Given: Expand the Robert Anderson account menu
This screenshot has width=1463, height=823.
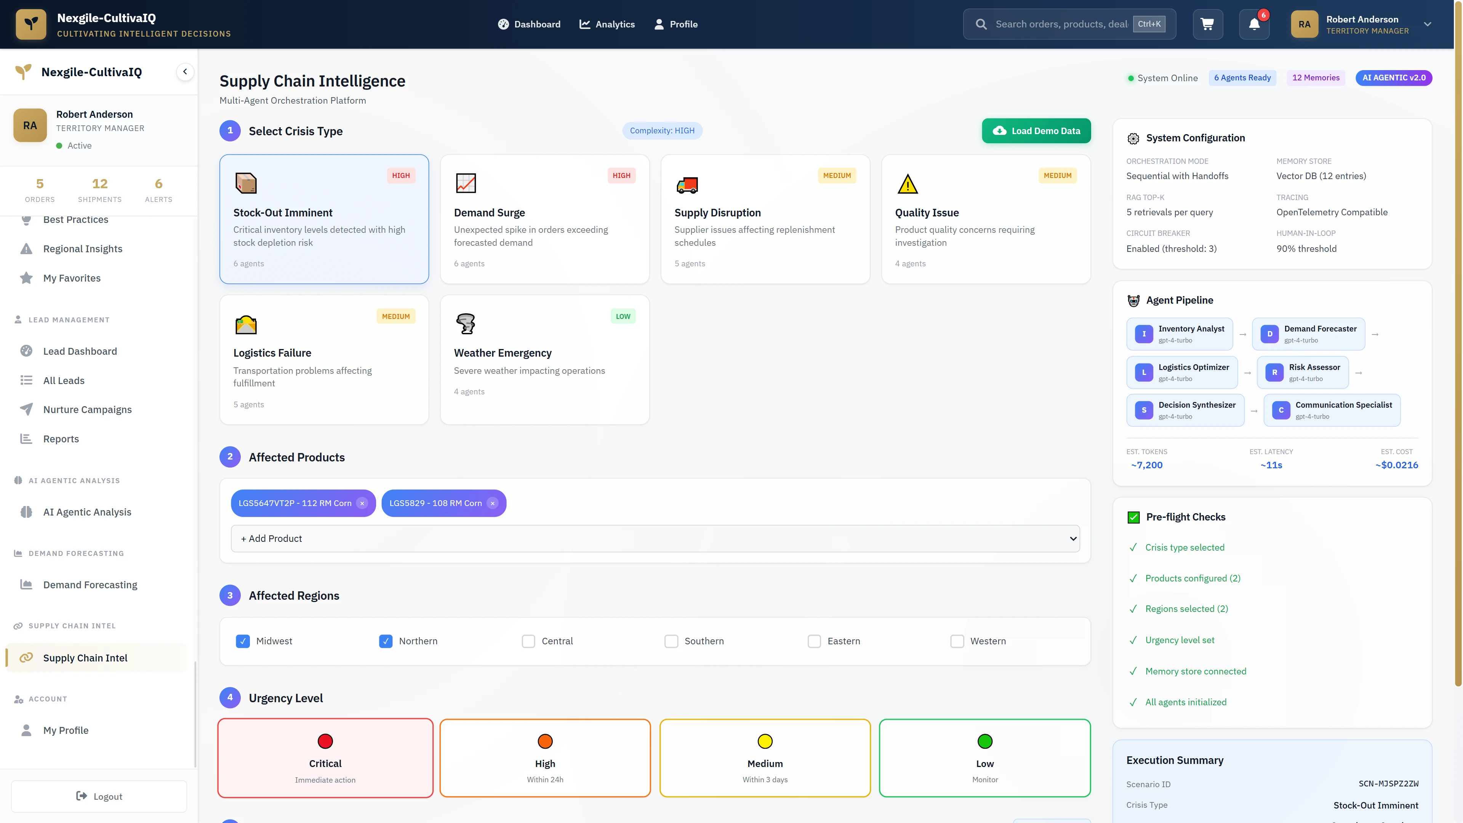Looking at the screenshot, I should [x=1427, y=24].
